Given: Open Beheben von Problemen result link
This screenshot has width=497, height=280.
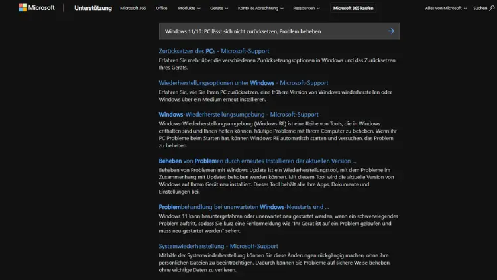Looking at the screenshot, I should click(x=257, y=161).
